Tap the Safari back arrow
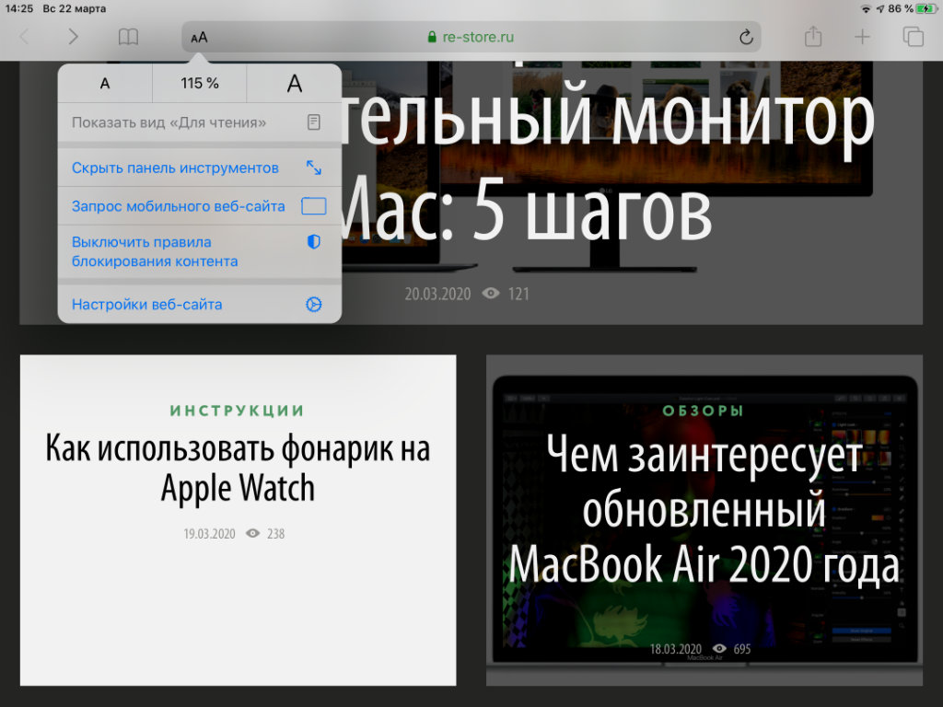943x707 pixels. pyautogui.click(x=25, y=37)
